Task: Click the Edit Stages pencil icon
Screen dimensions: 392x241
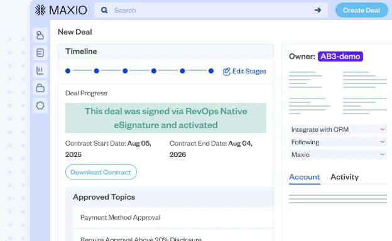Action: pyautogui.click(x=227, y=72)
